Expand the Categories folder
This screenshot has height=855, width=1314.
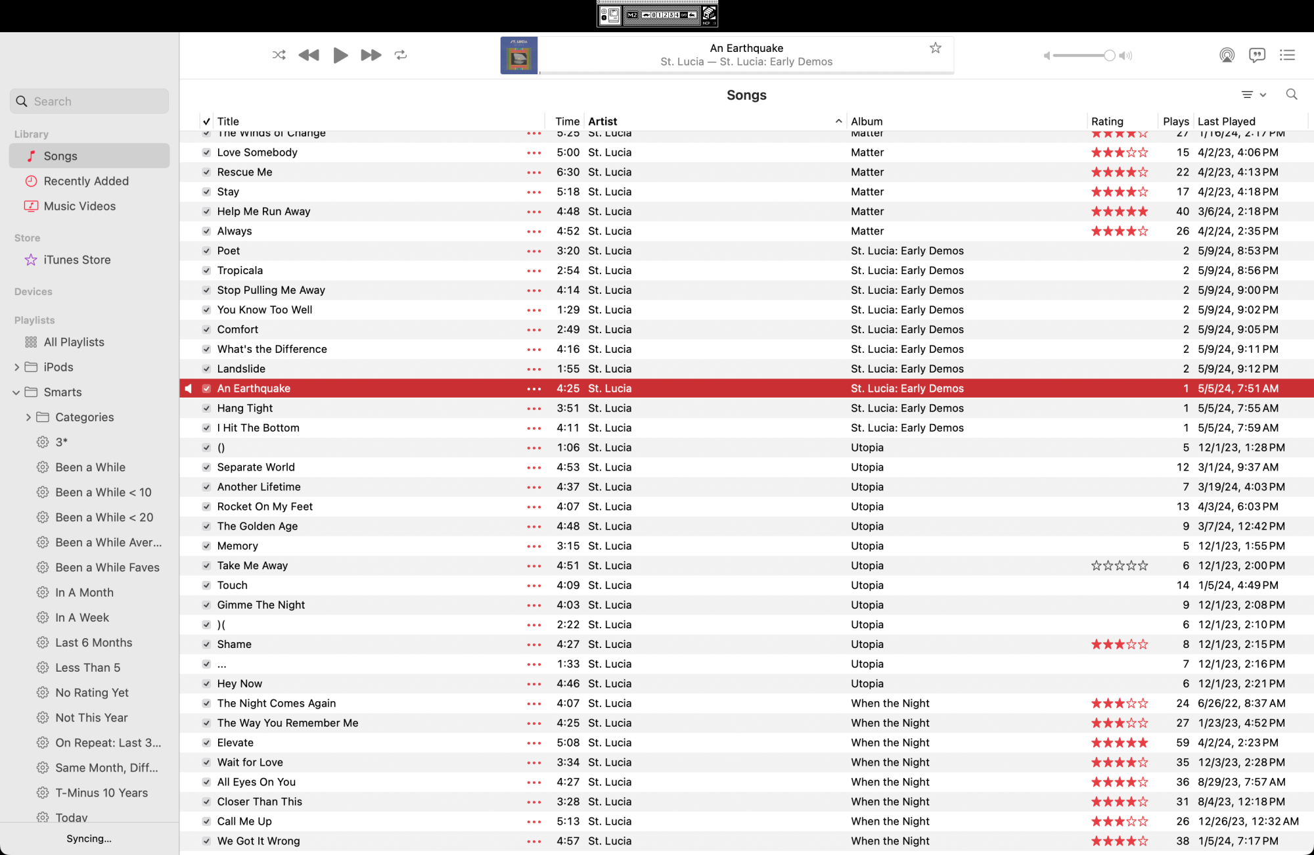point(28,417)
